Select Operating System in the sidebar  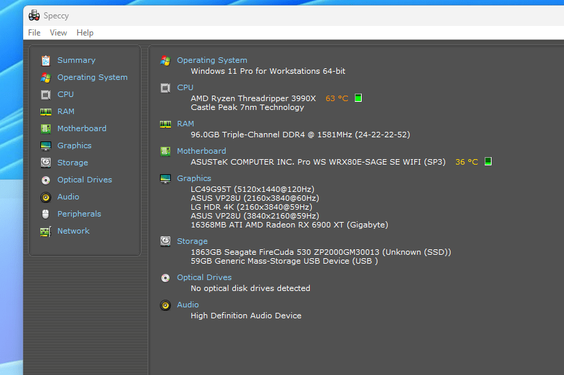(x=92, y=77)
